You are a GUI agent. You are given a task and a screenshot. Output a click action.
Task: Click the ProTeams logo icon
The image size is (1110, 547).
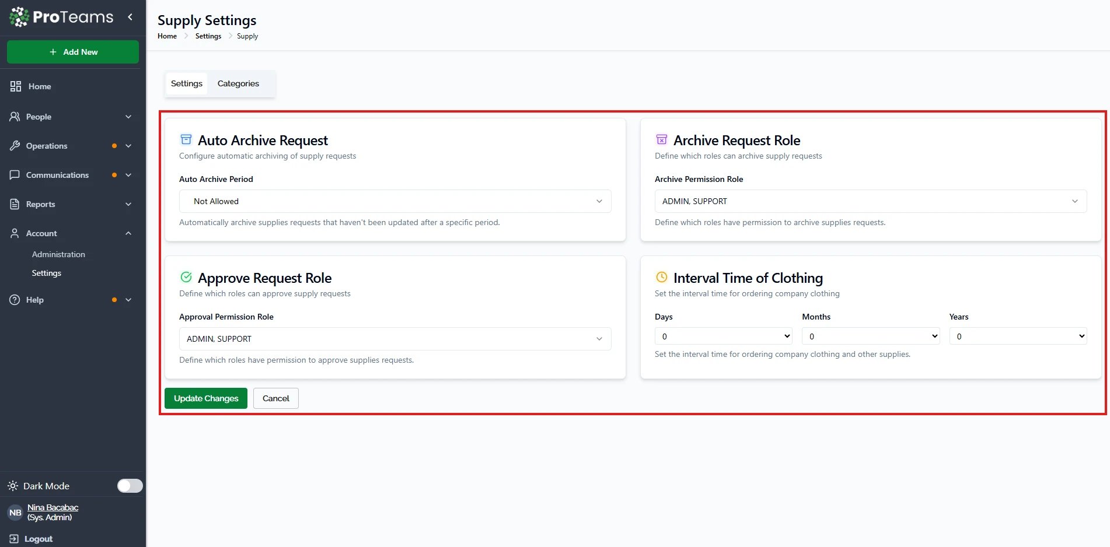click(19, 17)
